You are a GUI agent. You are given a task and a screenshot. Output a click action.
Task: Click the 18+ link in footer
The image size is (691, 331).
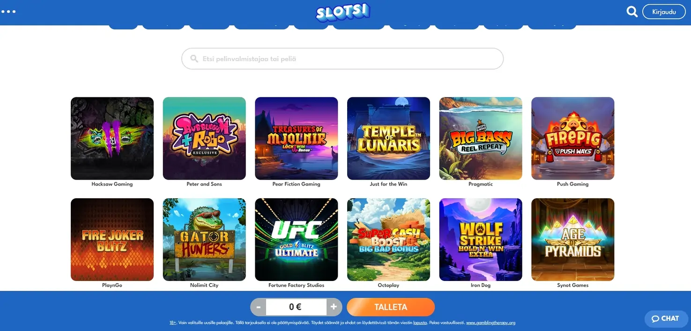(173, 323)
